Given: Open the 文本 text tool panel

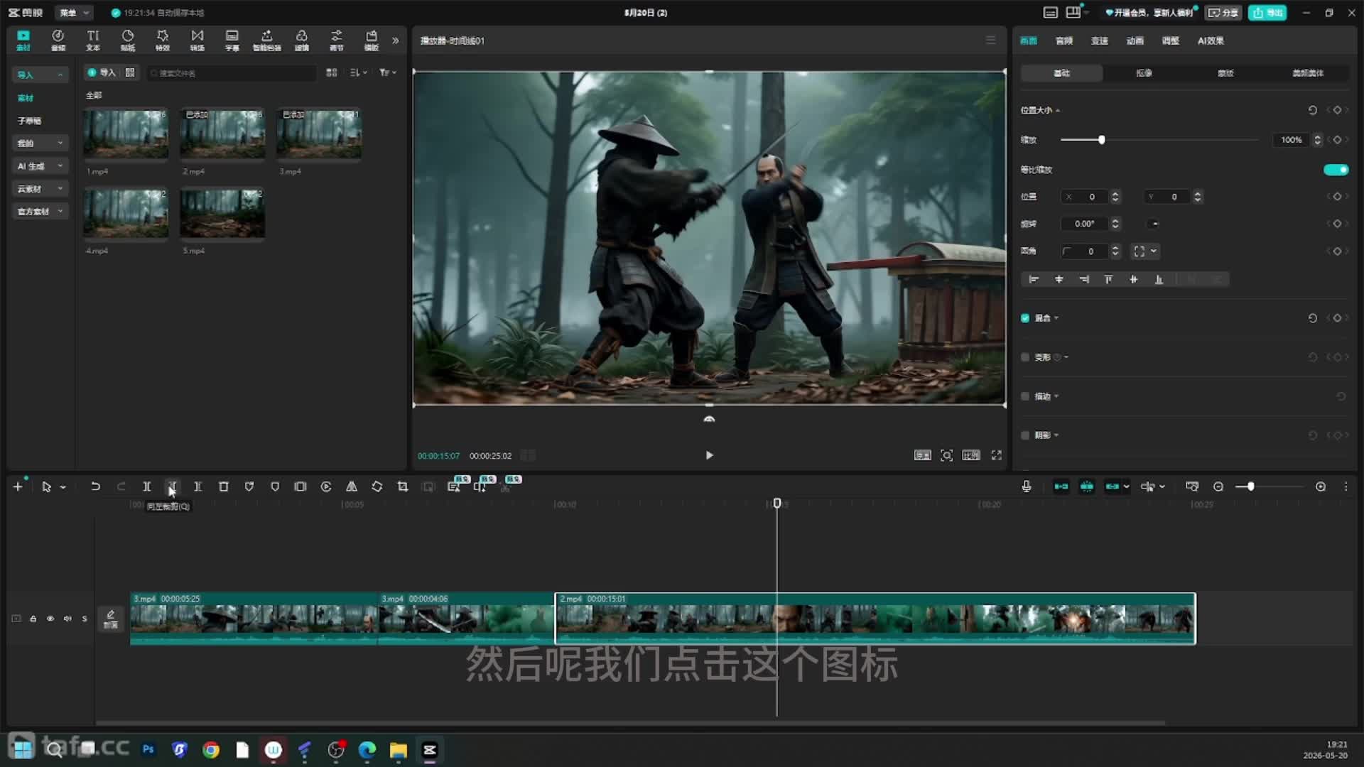Looking at the screenshot, I should 93,40.
